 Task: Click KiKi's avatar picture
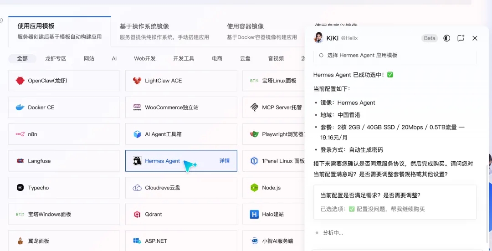[x=318, y=38]
